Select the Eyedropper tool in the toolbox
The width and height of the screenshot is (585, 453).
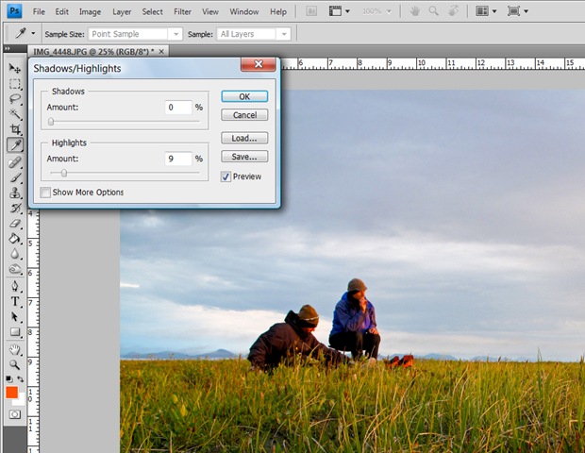15,144
